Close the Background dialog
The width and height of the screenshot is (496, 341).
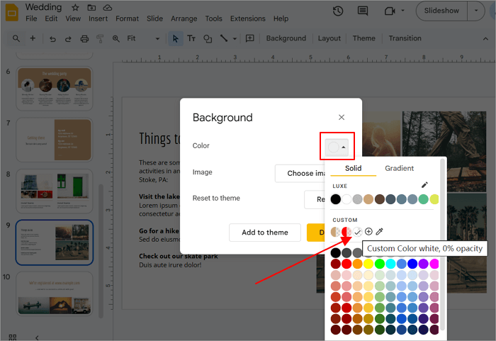coord(342,117)
